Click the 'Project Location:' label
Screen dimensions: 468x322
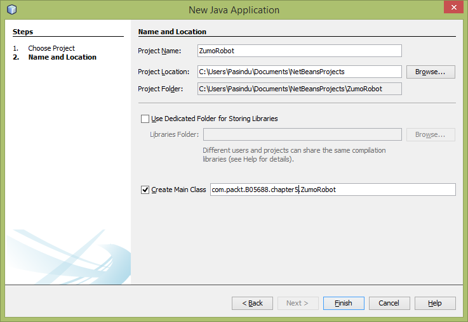[x=164, y=72]
